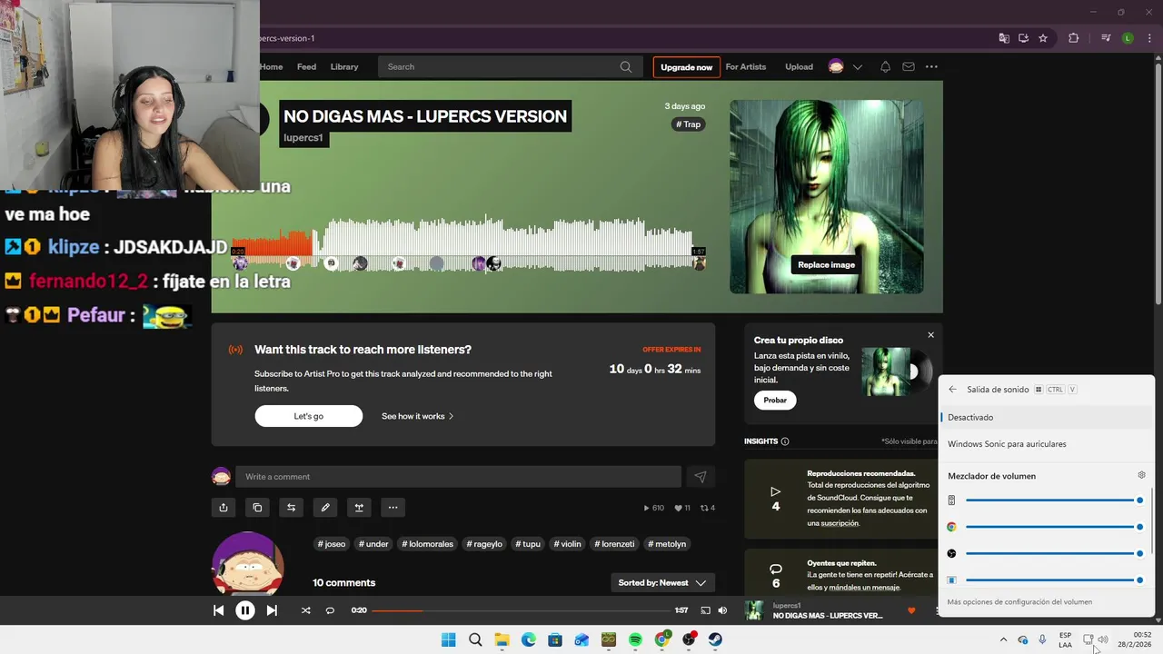Click the Windows Start button

point(448,639)
